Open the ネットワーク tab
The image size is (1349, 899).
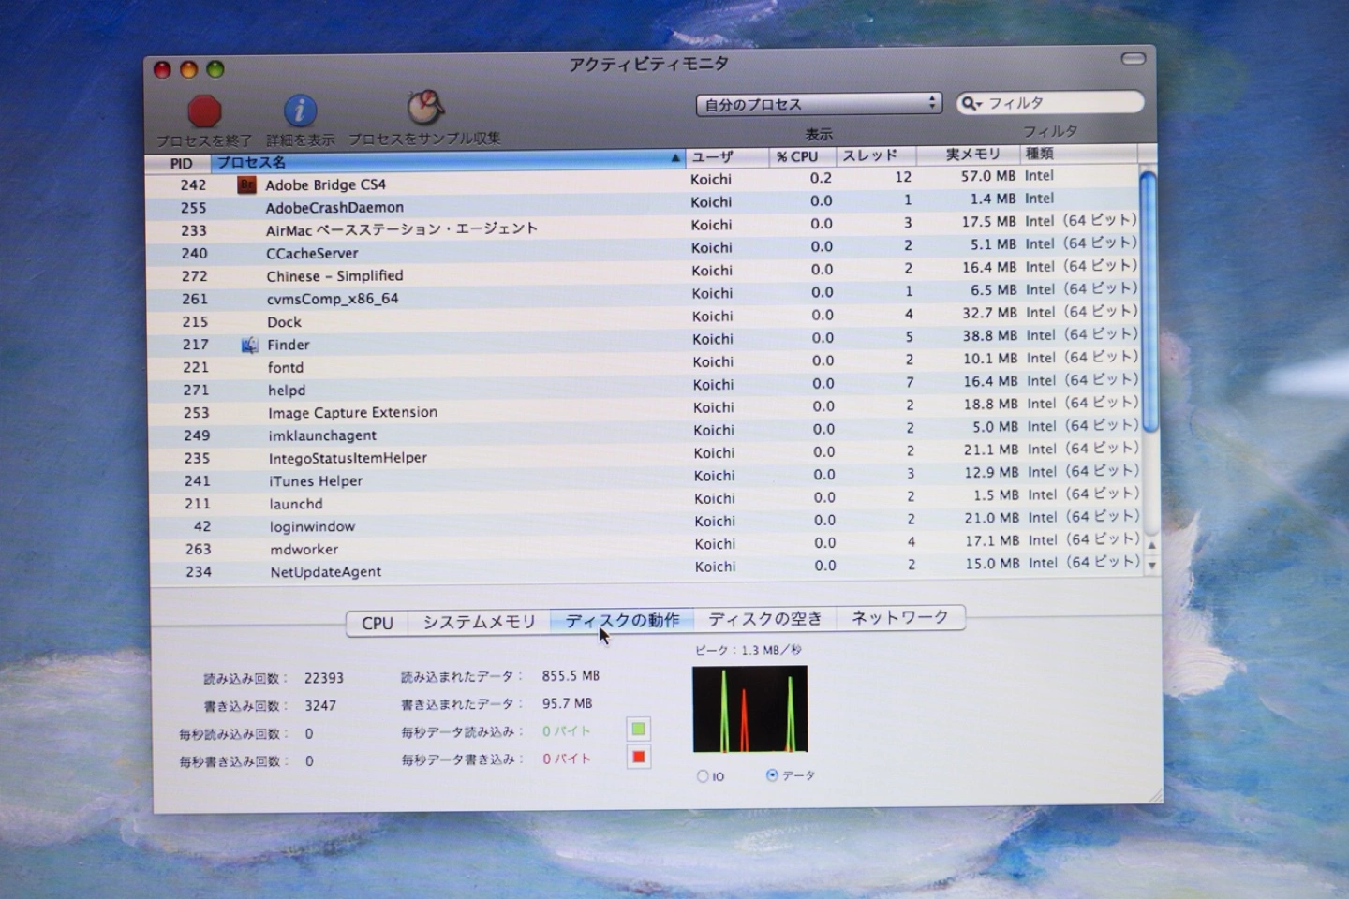[x=900, y=617]
